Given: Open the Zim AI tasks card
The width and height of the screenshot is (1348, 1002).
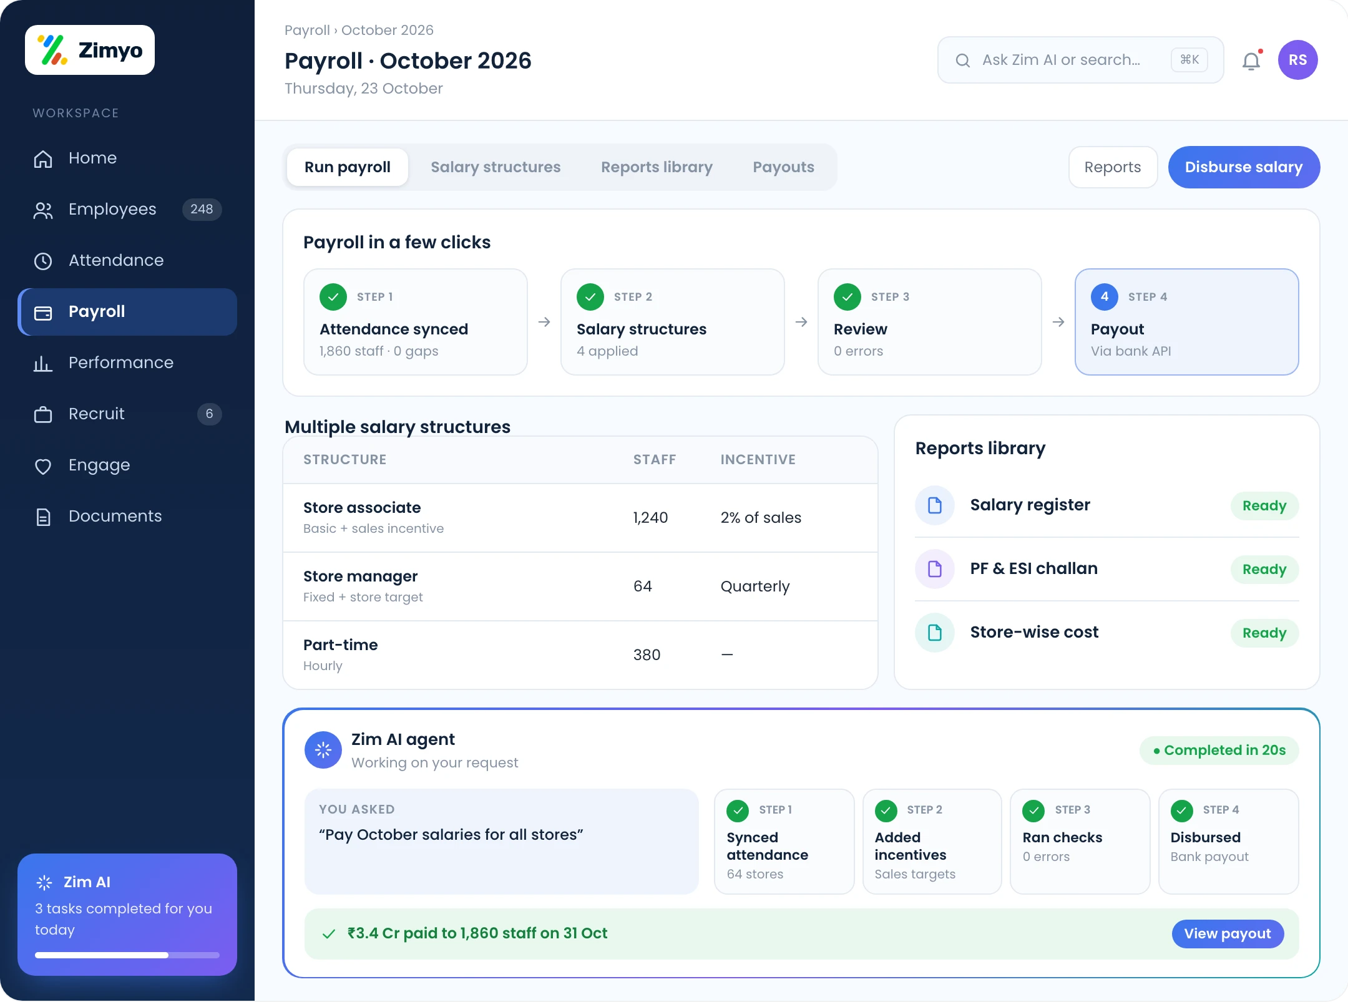Looking at the screenshot, I should pyautogui.click(x=127, y=915).
